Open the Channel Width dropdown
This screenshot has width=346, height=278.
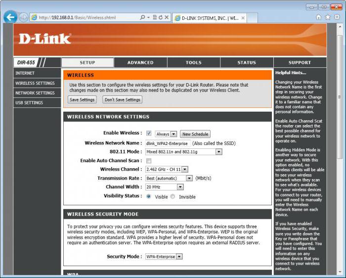point(165,187)
